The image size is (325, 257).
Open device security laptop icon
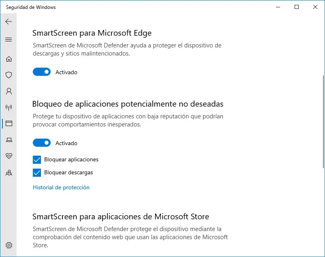pos(9,140)
